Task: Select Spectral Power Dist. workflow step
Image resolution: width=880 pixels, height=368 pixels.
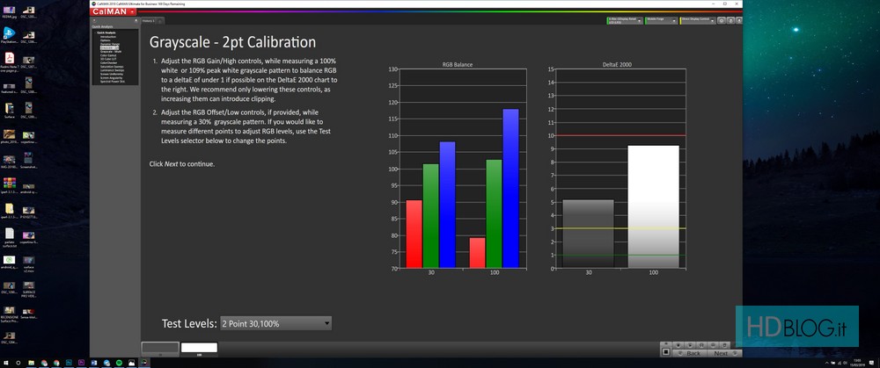Action: click(x=113, y=82)
